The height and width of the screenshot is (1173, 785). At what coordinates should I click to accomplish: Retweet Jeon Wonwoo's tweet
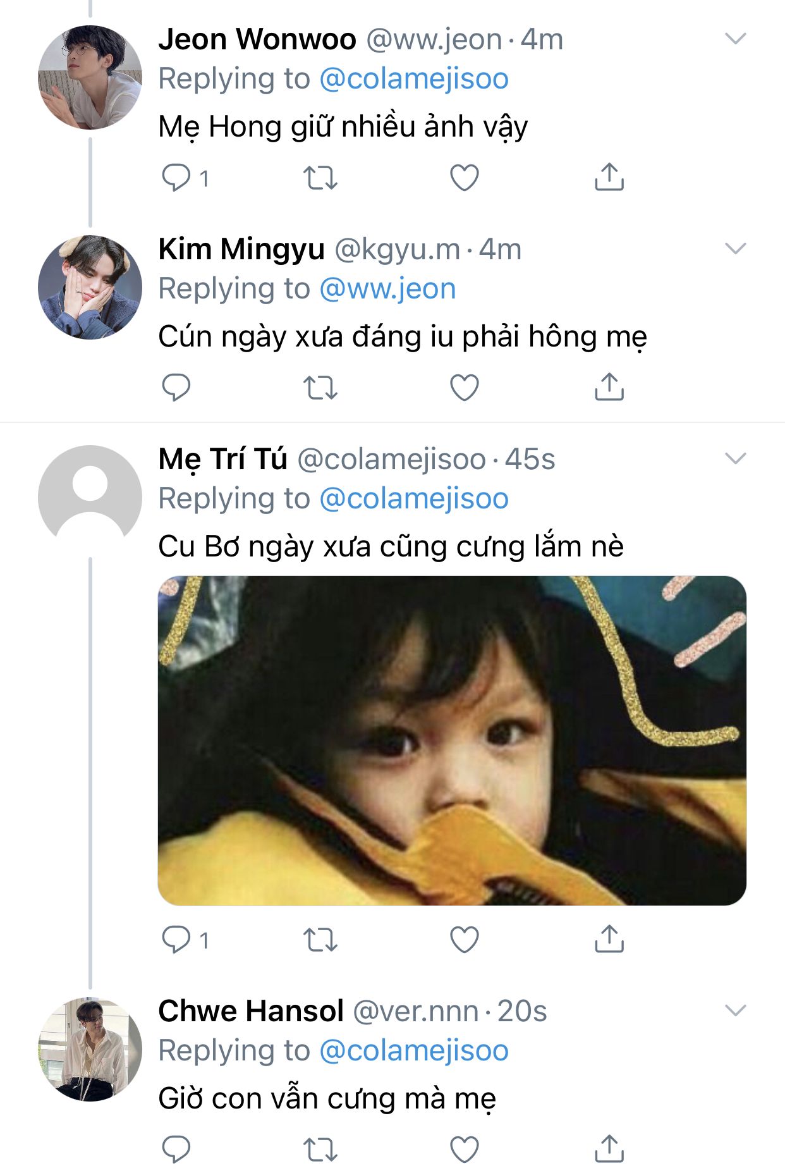(320, 178)
